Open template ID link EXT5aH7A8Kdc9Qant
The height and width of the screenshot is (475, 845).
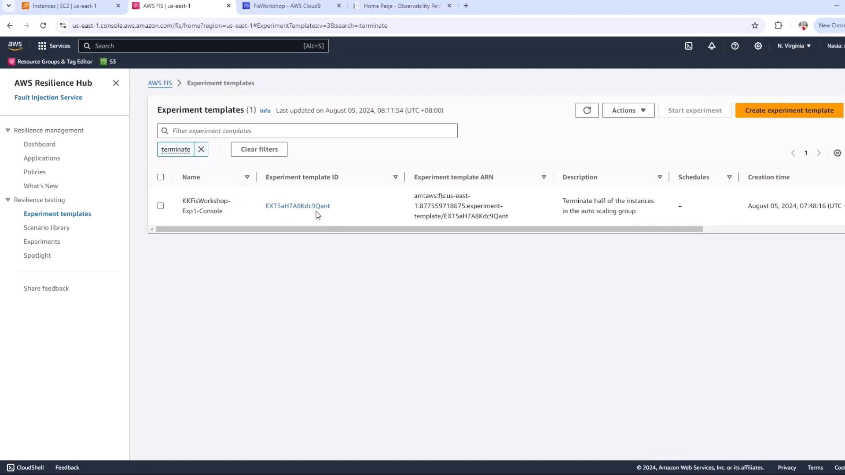(x=298, y=206)
